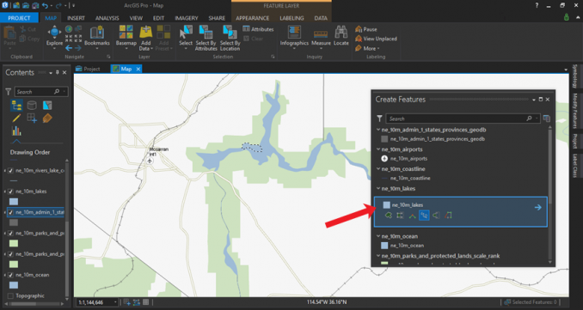Click ne_10m_ocean symbol swatch in Contents
Viewport: 583px width, 310px height.
pos(14,285)
